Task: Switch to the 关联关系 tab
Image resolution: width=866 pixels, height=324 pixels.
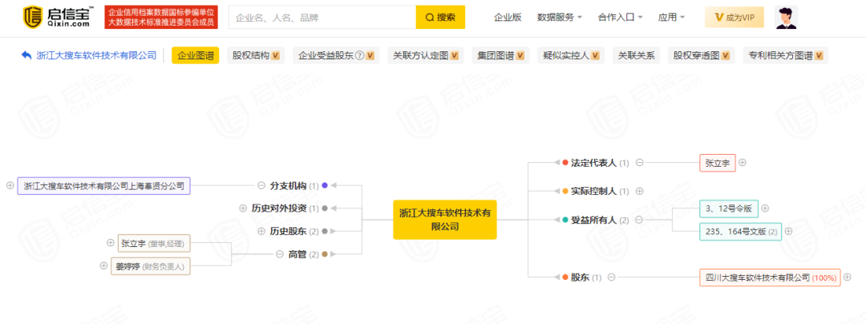Action: tap(636, 55)
